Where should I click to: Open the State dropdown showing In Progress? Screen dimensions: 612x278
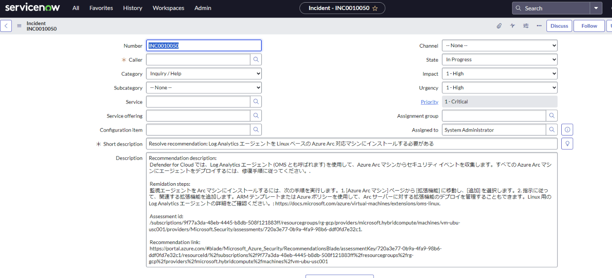tap(500, 59)
